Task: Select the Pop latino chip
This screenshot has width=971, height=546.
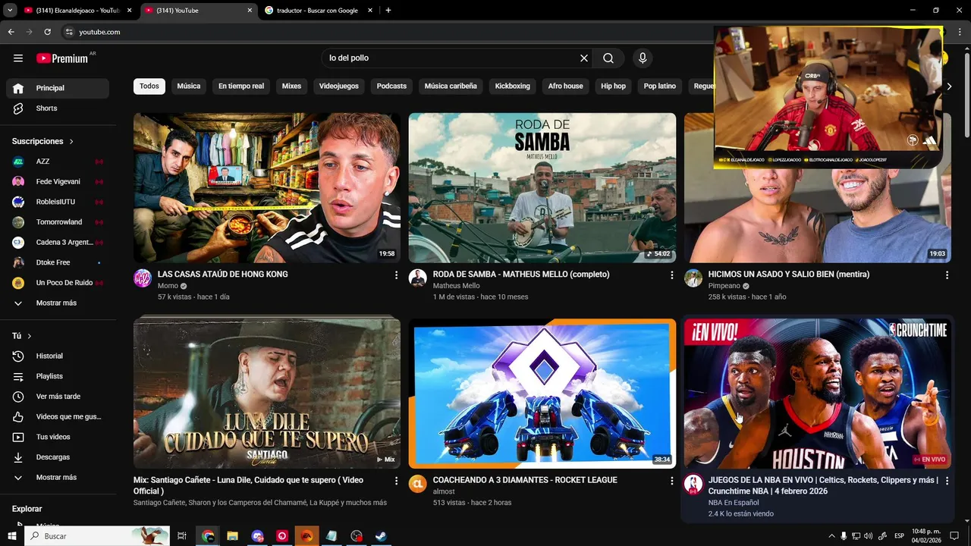Action: click(x=660, y=86)
